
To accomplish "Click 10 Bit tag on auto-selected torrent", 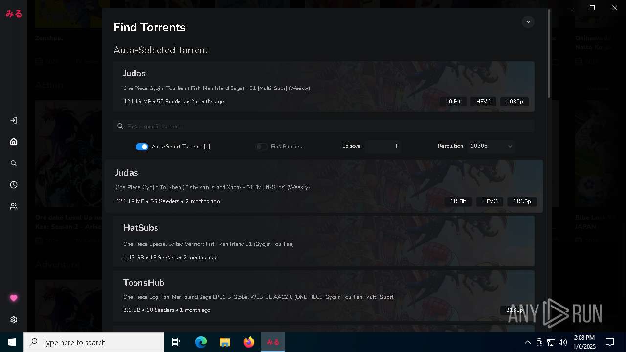I will click(453, 101).
